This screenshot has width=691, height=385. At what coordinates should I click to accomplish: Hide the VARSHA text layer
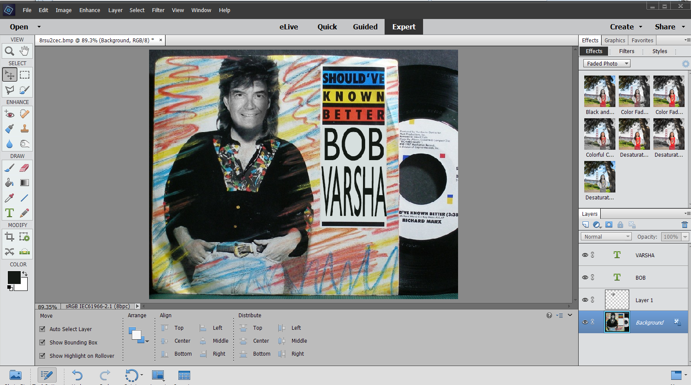point(585,255)
